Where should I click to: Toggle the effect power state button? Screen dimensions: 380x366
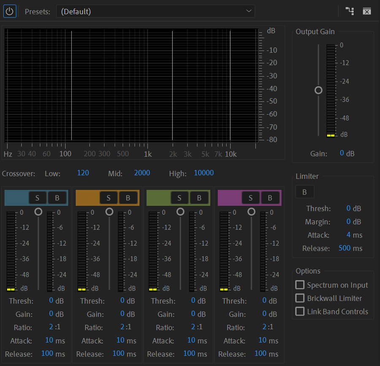coord(10,11)
